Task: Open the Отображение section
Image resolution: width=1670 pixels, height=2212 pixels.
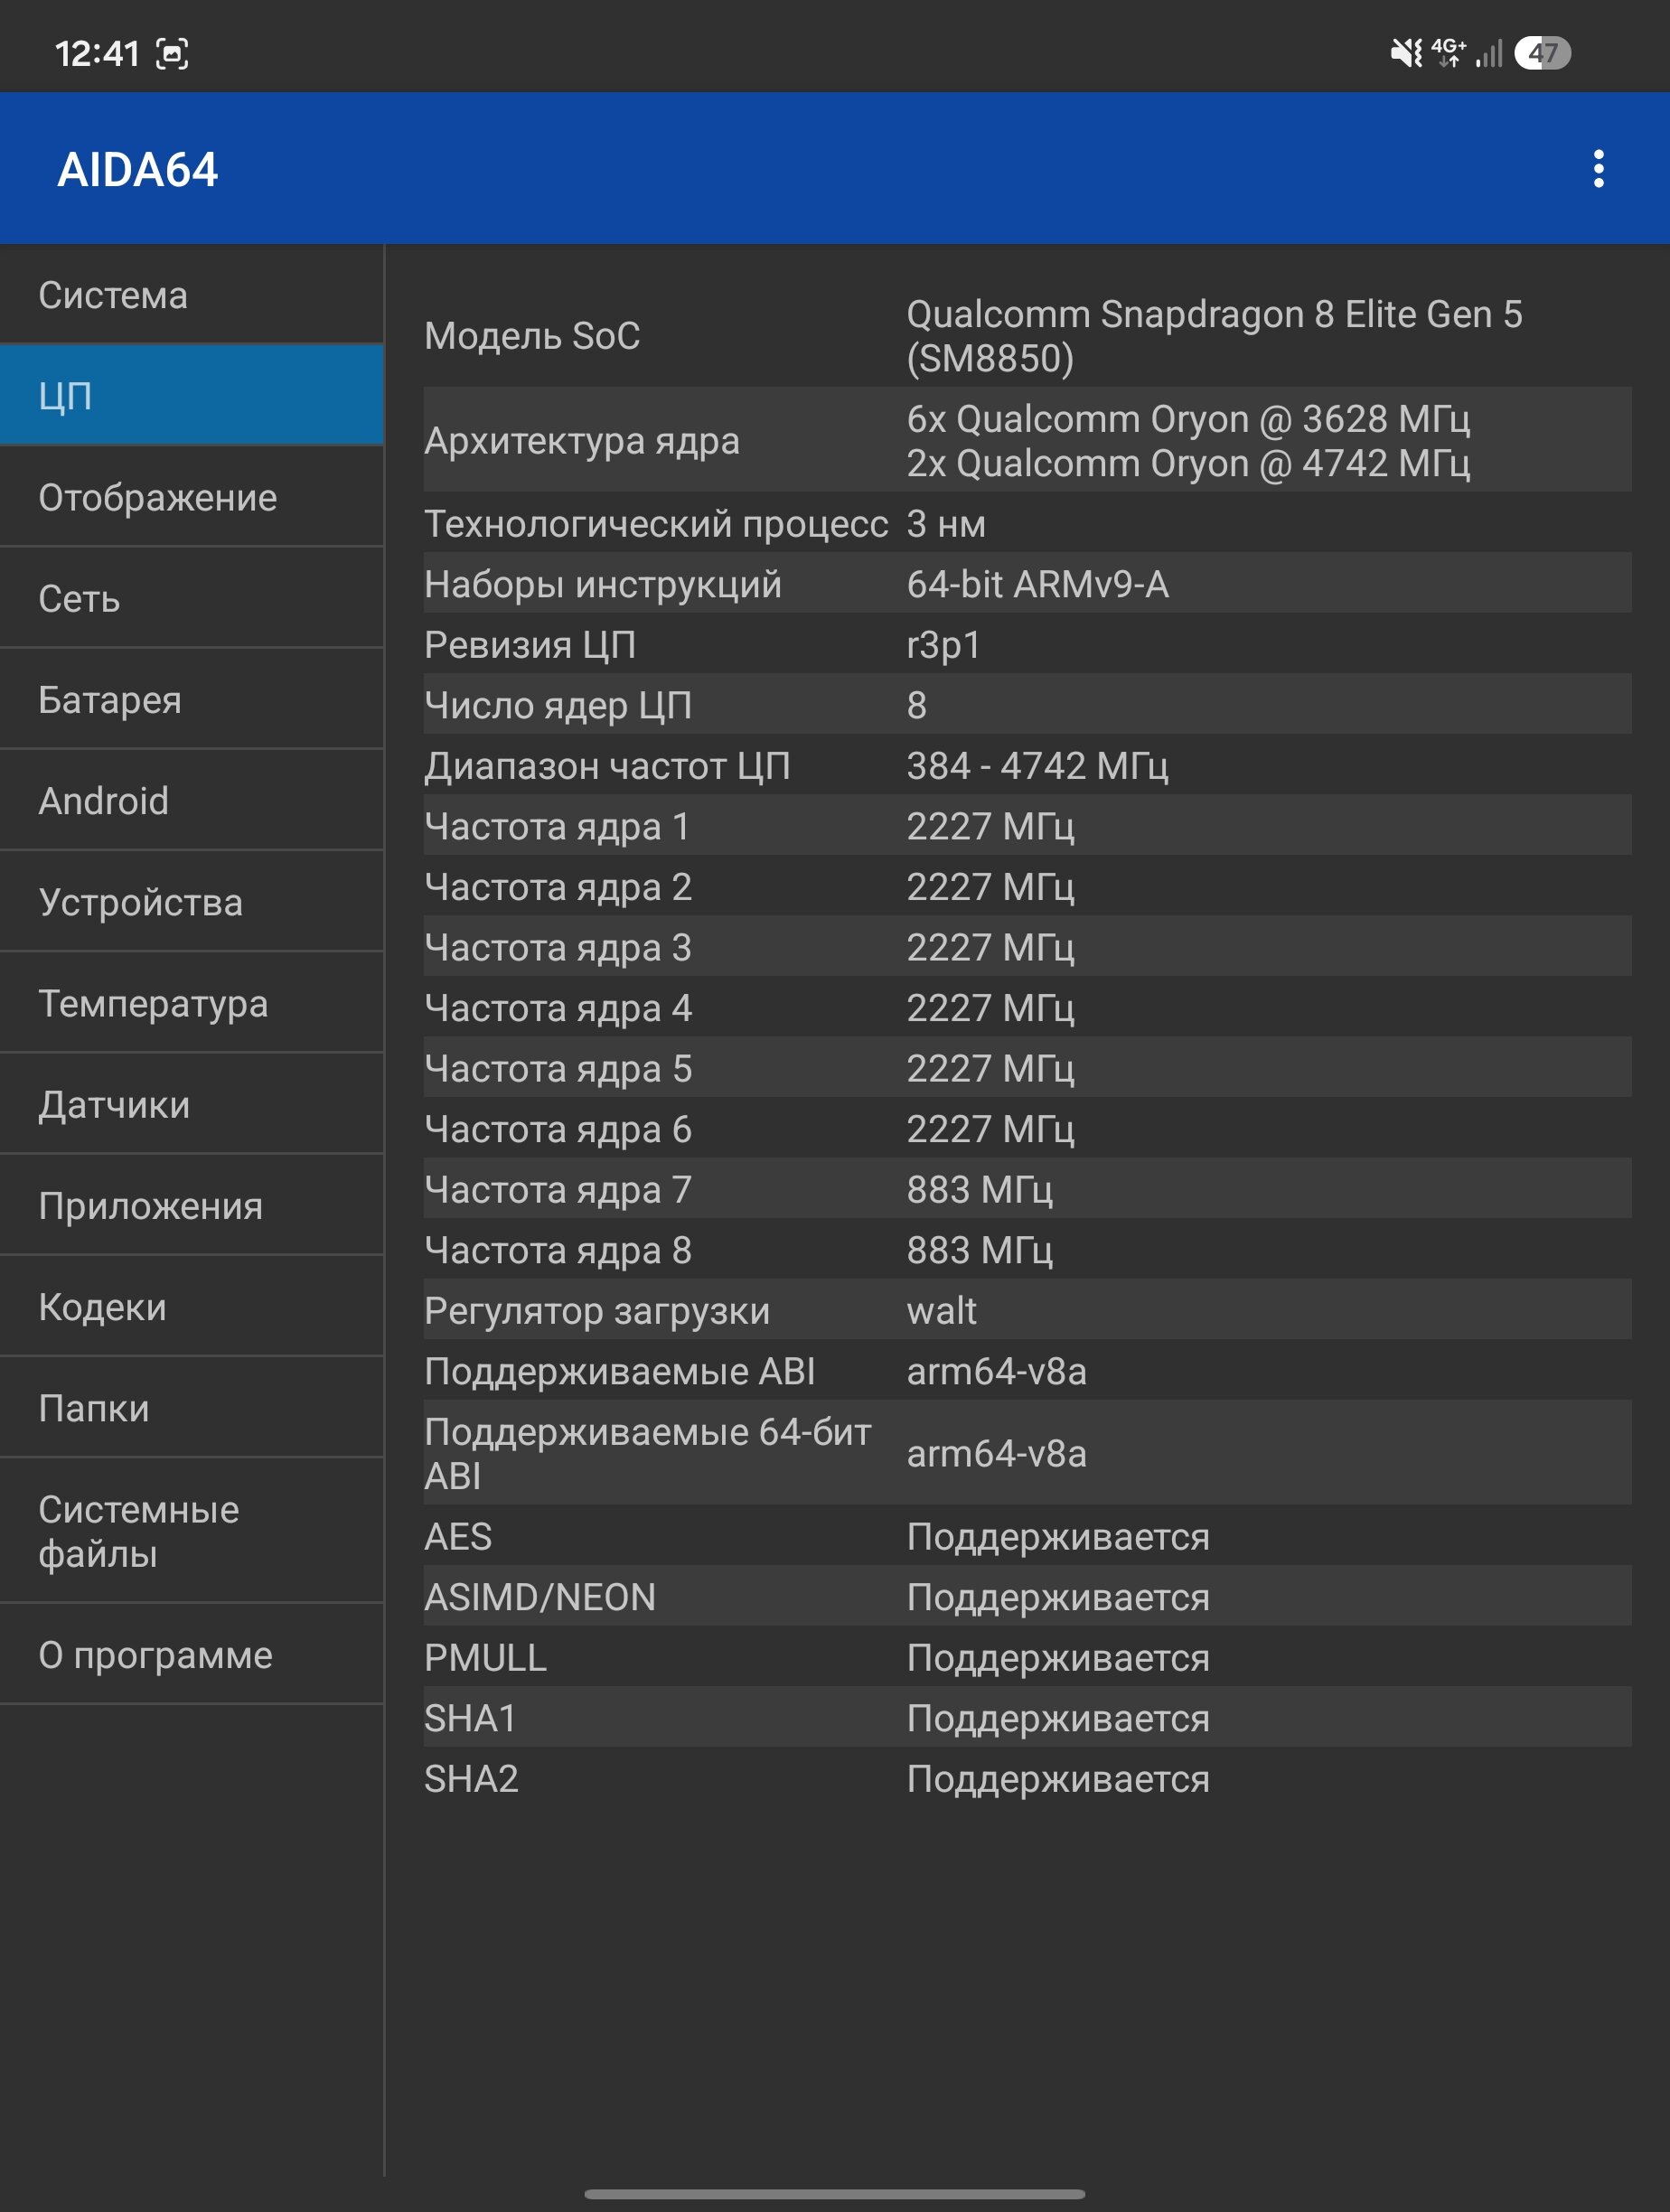Action: click(192, 497)
